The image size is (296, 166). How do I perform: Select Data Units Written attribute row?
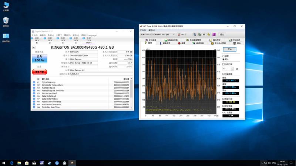click(x=81, y=99)
